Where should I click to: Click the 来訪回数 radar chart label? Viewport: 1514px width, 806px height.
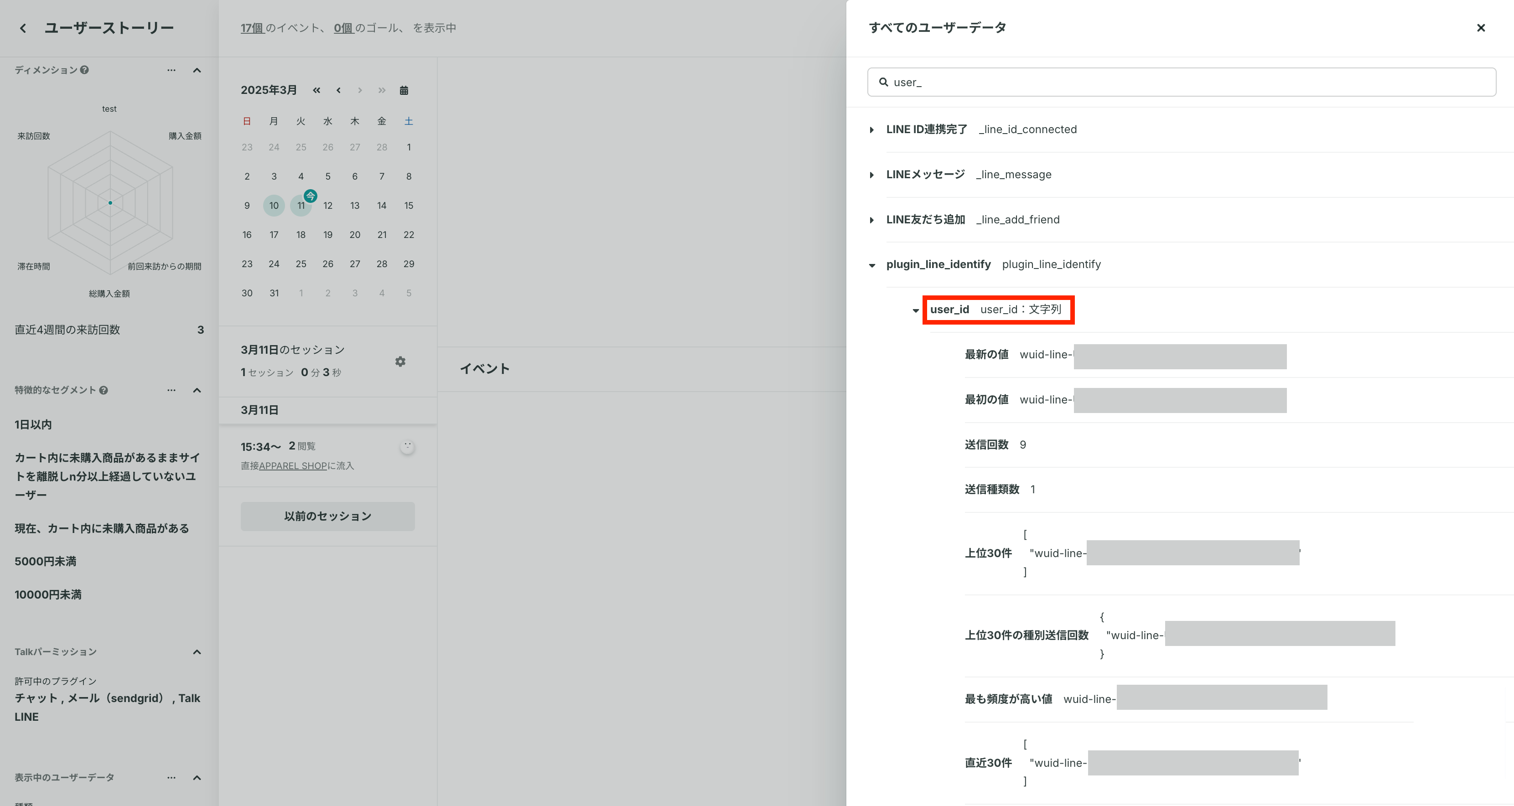(x=33, y=136)
